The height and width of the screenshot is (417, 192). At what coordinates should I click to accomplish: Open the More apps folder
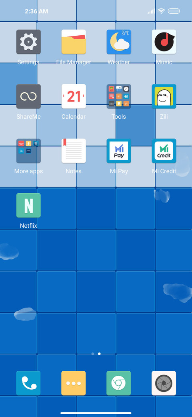click(x=28, y=151)
